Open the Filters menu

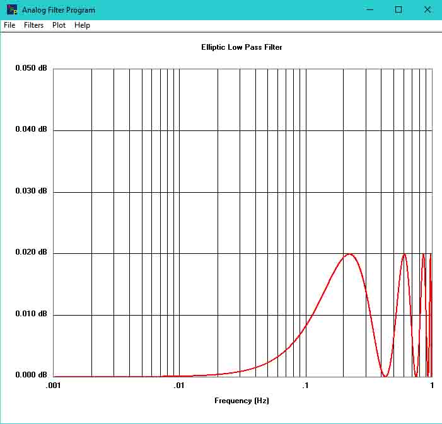tap(33, 25)
